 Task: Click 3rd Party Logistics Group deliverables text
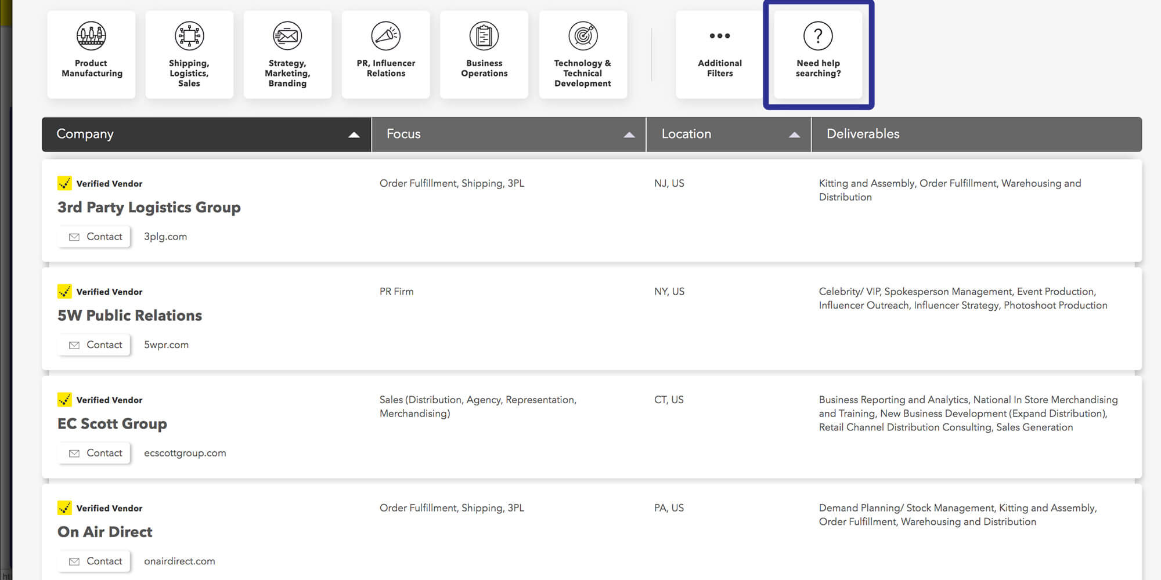pos(950,190)
